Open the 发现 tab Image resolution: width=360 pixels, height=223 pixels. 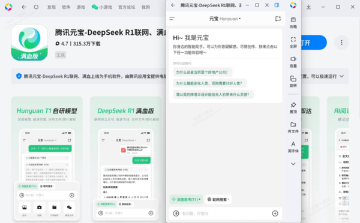coord(52,7)
